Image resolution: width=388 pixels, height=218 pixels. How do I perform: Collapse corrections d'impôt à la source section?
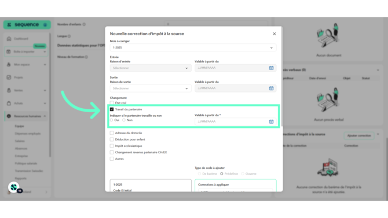coord(378,134)
